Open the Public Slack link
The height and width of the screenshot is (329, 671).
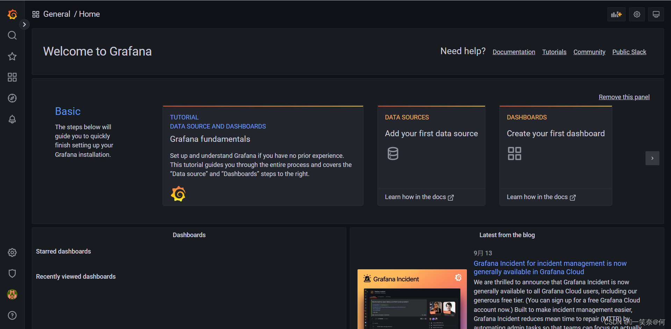click(x=629, y=52)
